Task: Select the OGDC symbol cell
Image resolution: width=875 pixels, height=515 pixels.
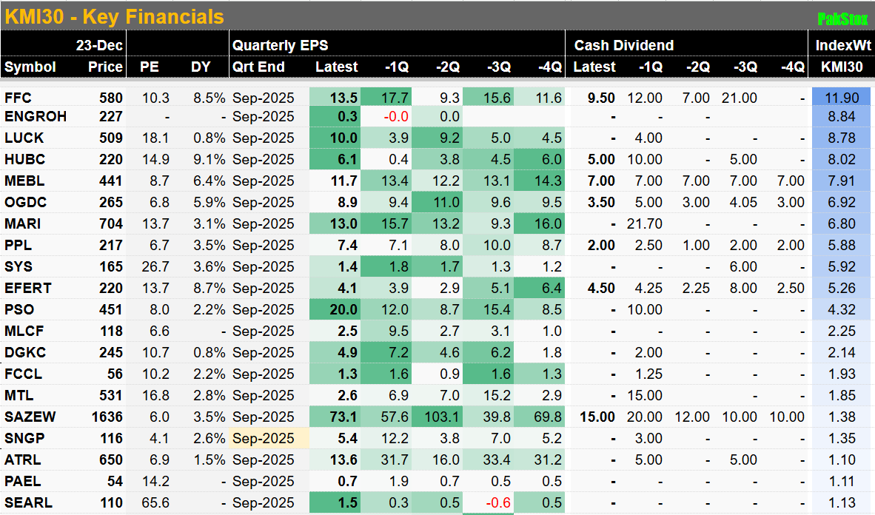Action: (x=25, y=202)
